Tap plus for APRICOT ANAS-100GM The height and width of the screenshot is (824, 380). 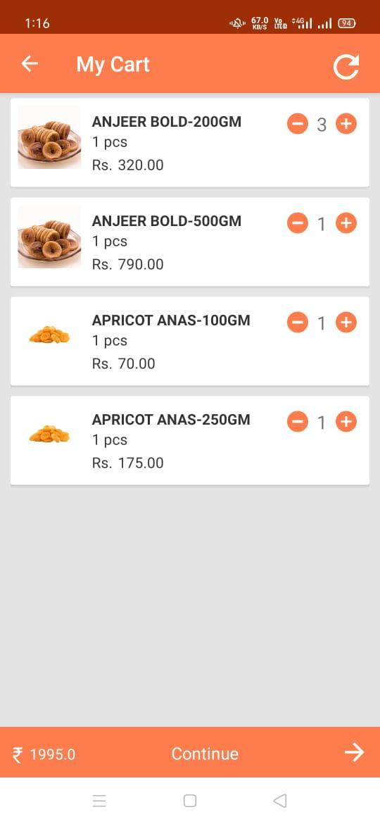coord(346,322)
